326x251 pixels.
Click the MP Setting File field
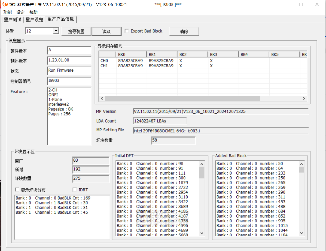pos(221,131)
